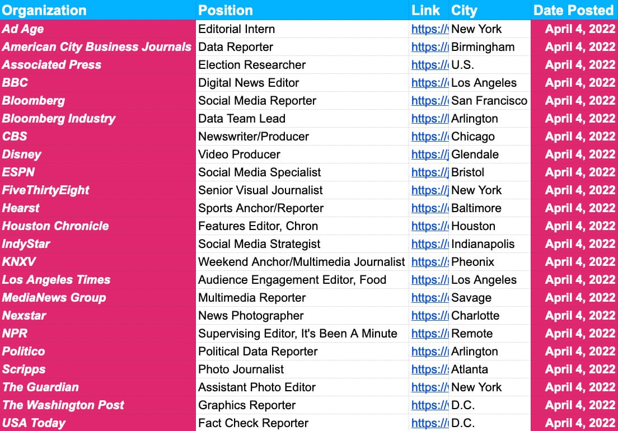The image size is (618, 431).
Task: Click the Graphics Reporter position cell
Action: [x=247, y=405]
